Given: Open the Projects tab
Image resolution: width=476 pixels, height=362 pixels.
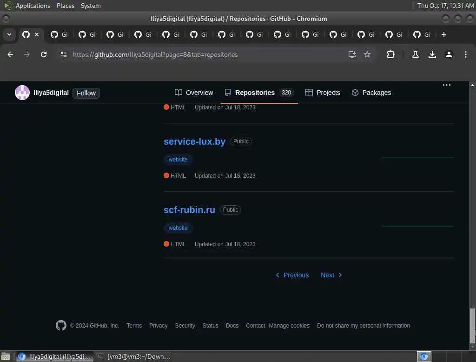Looking at the screenshot, I should tap(323, 93).
